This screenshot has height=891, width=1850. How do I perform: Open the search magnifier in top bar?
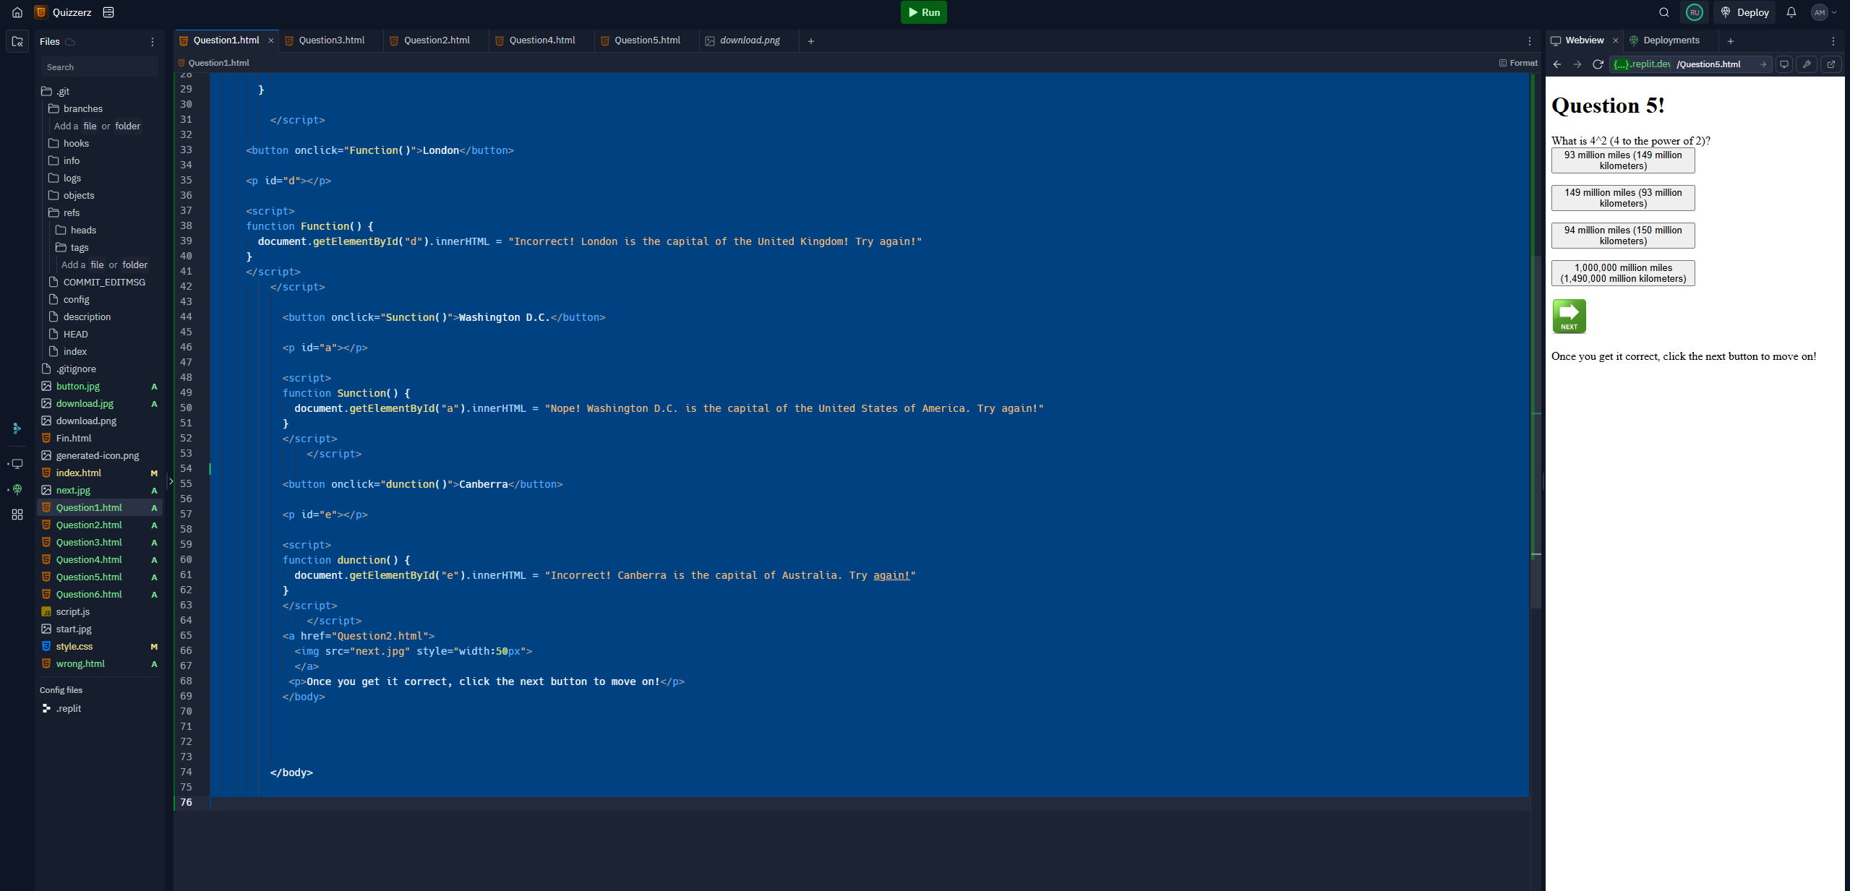point(1663,12)
